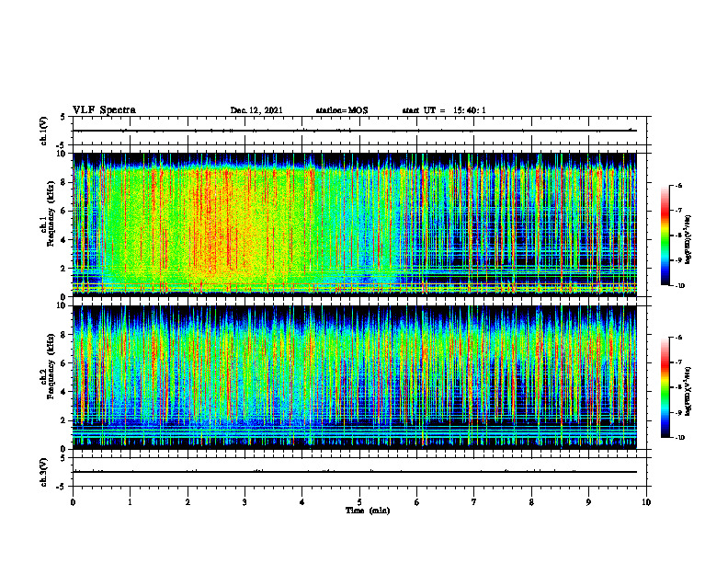This screenshot has width=728, height=563.
Task: Click the ch.2 spectrogram panel
Action: [355, 377]
